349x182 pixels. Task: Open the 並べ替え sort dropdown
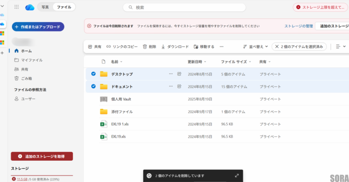[255, 46]
